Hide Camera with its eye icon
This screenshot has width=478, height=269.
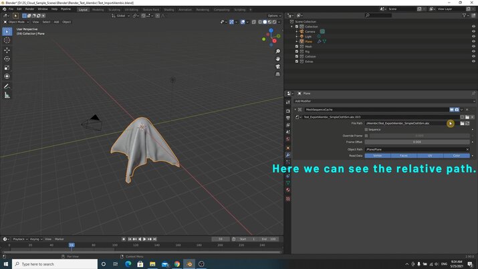[x=473, y=31]
